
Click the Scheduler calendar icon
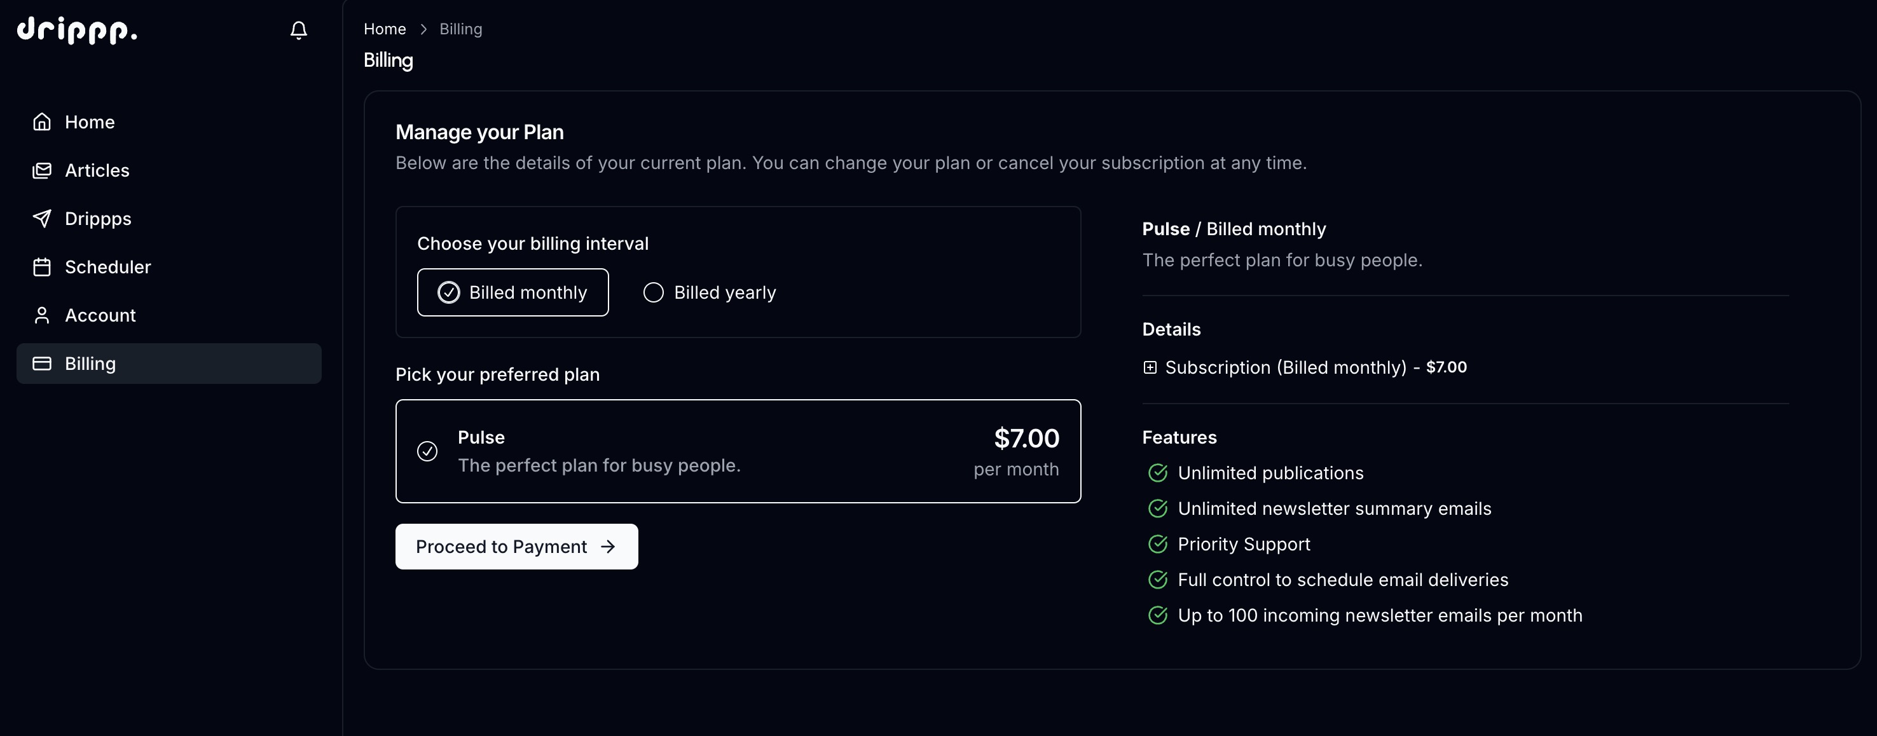pyautogui.click(x=42, y=267)
